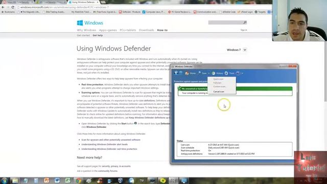Open the Downloads nav item
This screenshot has height=184, width=327.
147,30
